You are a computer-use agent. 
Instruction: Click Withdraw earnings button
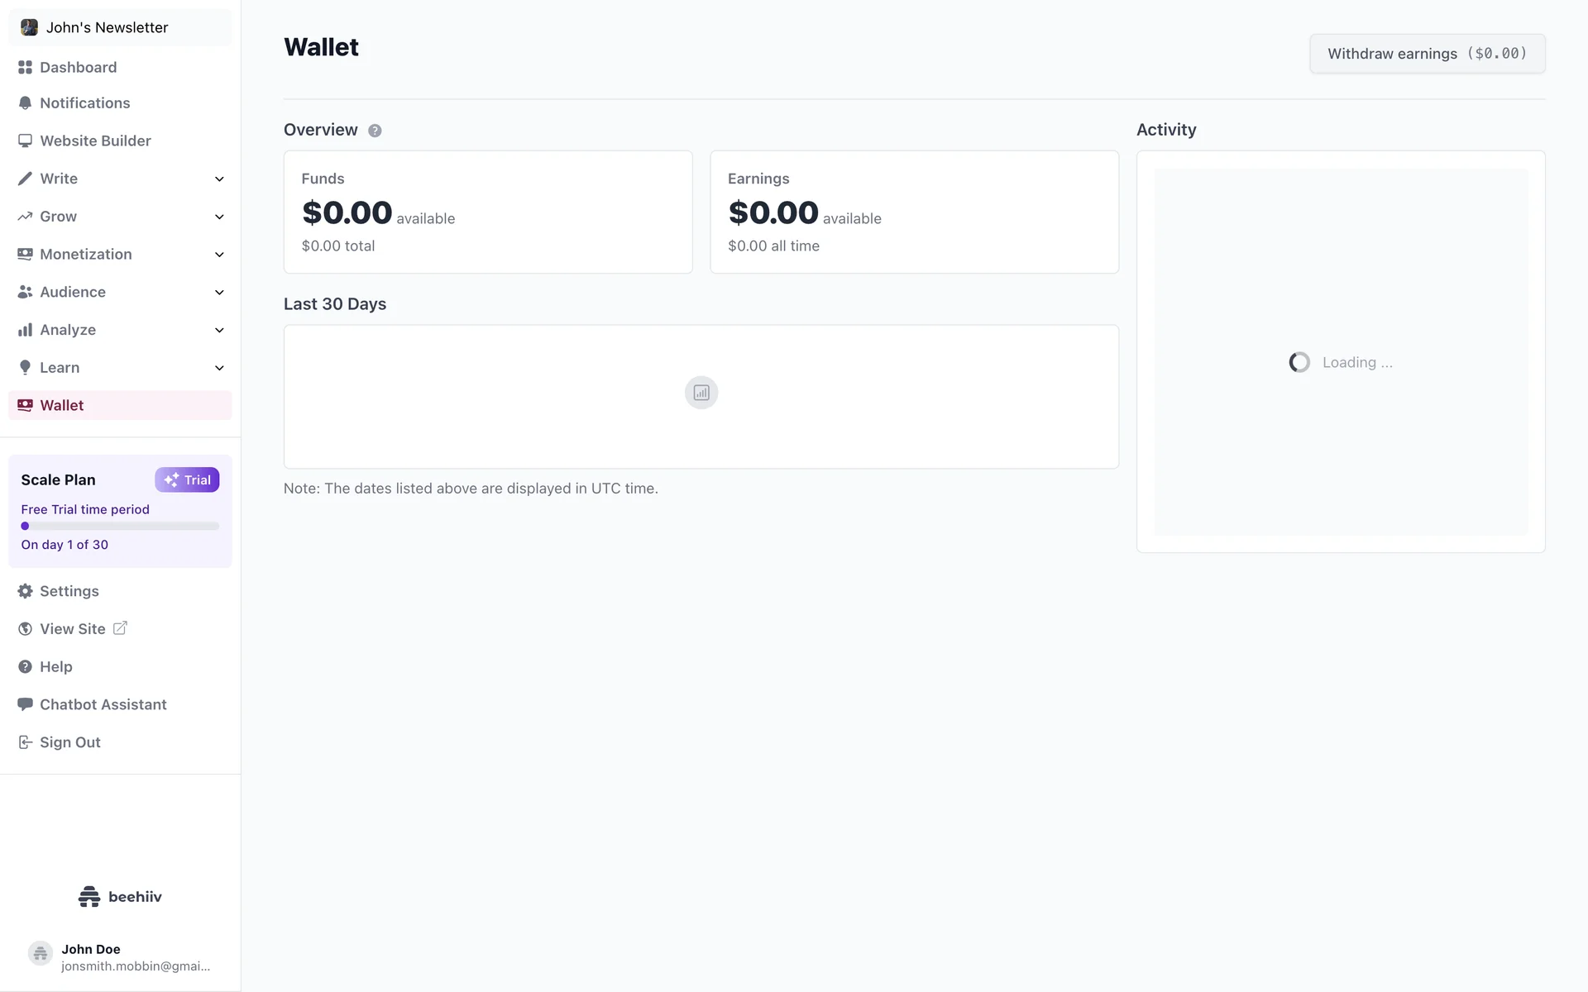click(1427, 54)
